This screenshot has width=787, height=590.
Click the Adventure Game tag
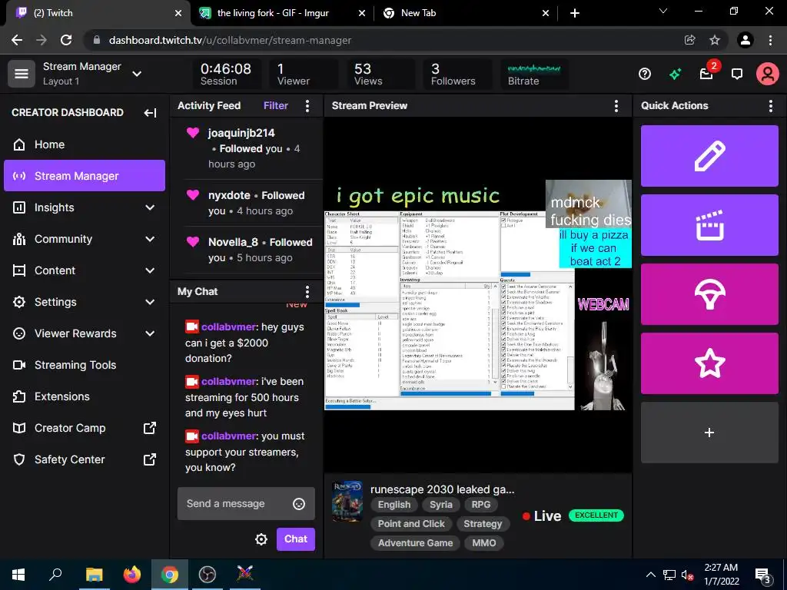tap(416, 543)
